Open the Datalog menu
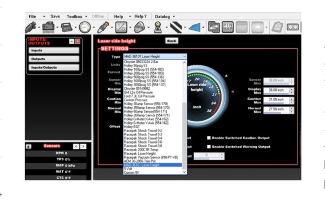This screenshot has width=325, height=202. [x=162, y=16]
